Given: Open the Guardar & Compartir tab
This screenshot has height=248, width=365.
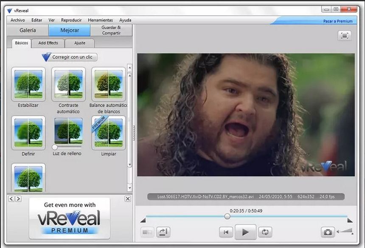Looking at the screenshot, I should tap(111, 30).
